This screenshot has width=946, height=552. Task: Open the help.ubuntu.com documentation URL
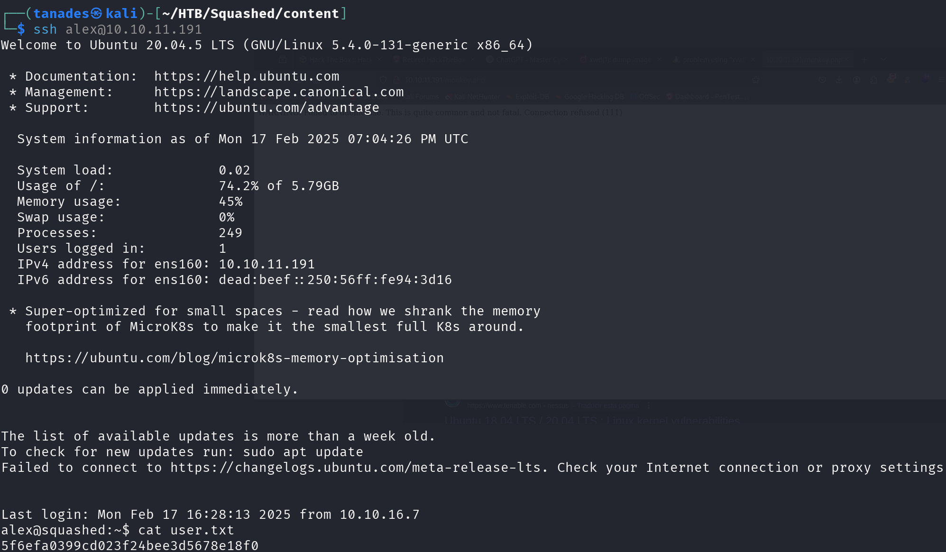[247, 76]
